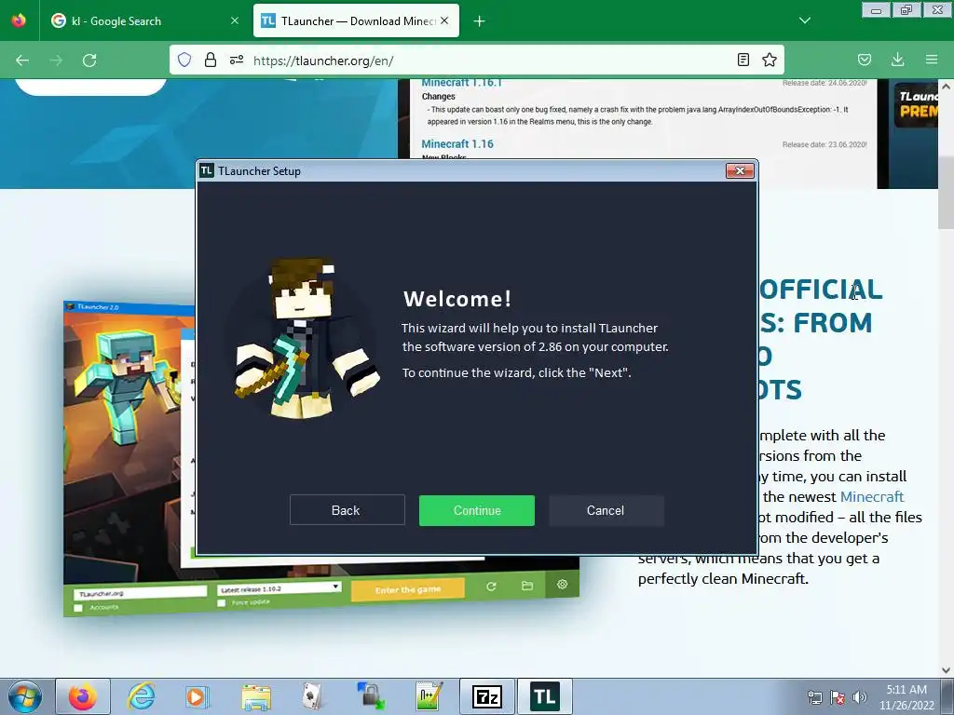
Task: Click the "Welcome!" heading in the wizard
Action: pyautogui.click(x=457, y=299)
